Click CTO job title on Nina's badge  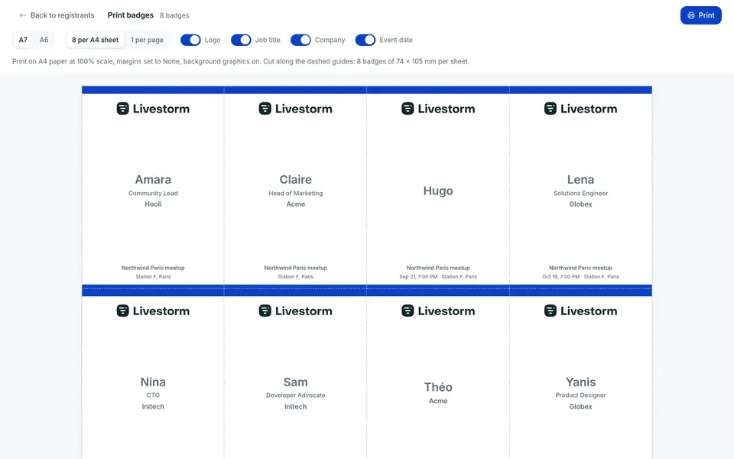pyautogui.click(x=153, y=396)
